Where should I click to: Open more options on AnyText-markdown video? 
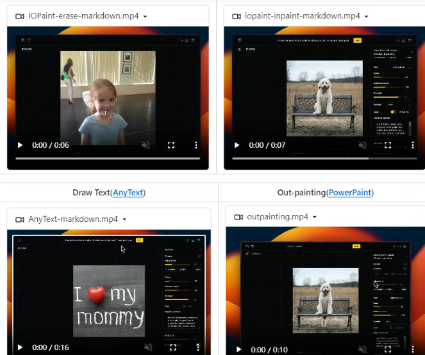pyautogui.click(x=198, y=347)
